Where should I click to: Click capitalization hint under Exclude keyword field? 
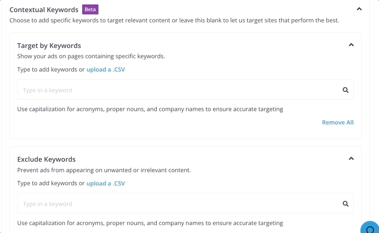(x=150, y=223)
